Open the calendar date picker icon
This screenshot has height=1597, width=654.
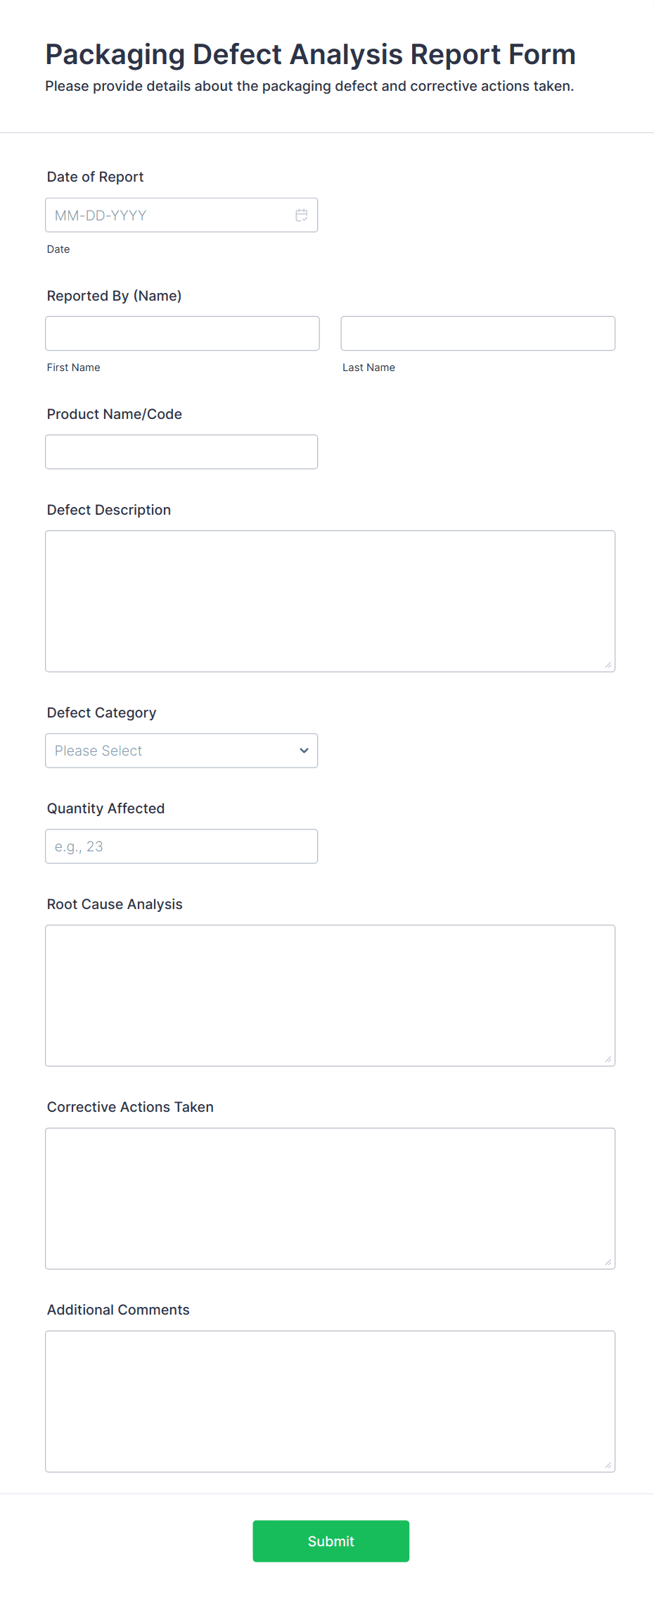pyautogui.click(x=301, y=215)
